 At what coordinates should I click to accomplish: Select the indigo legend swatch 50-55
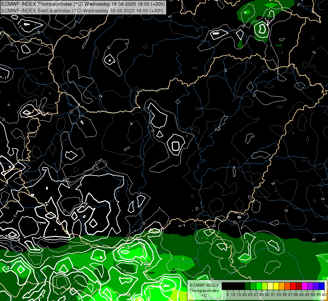[x=316, y=286]
